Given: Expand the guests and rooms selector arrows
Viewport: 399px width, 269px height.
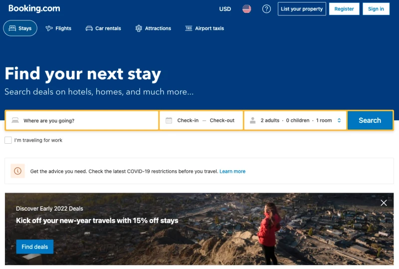Looking at the screenshot, I should (x=339, y=120).
